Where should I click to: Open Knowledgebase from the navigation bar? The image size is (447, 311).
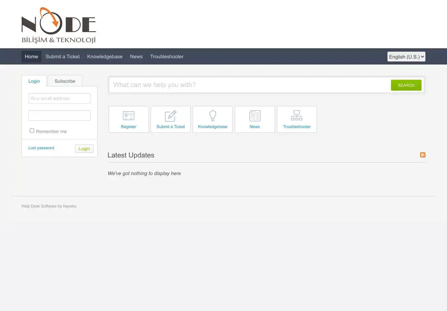(x=105, y=57)
